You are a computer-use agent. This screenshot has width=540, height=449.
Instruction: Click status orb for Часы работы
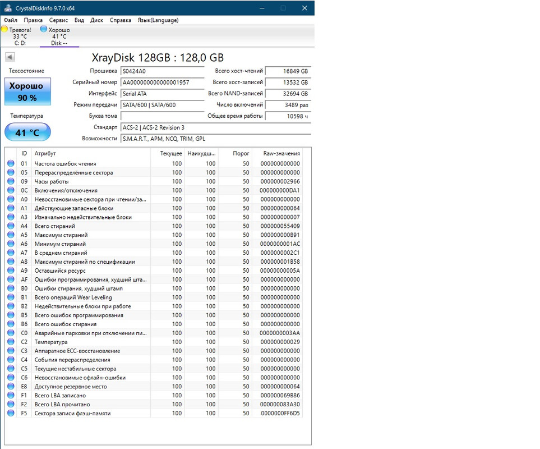click(11, 181)
